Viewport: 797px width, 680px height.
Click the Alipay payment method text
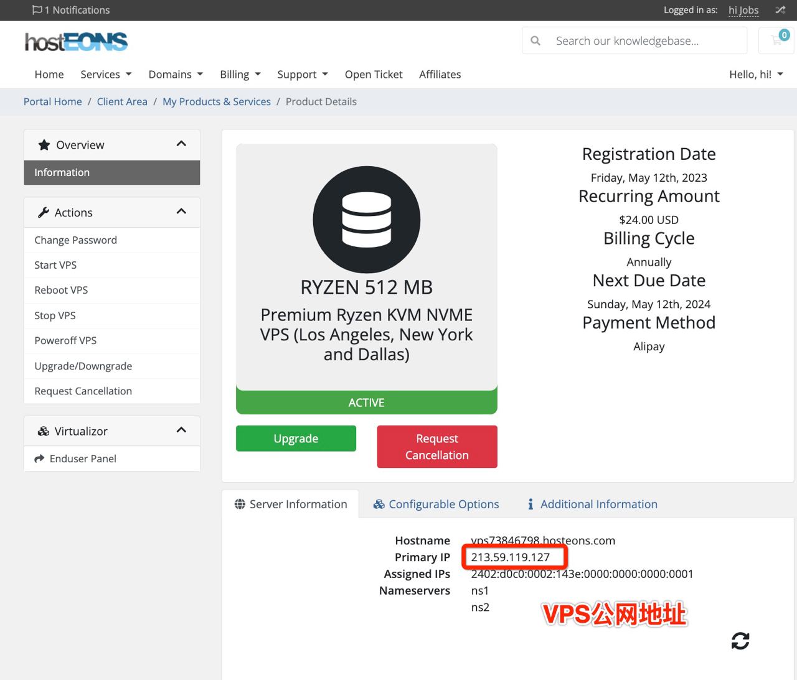(x=649, y=347)
